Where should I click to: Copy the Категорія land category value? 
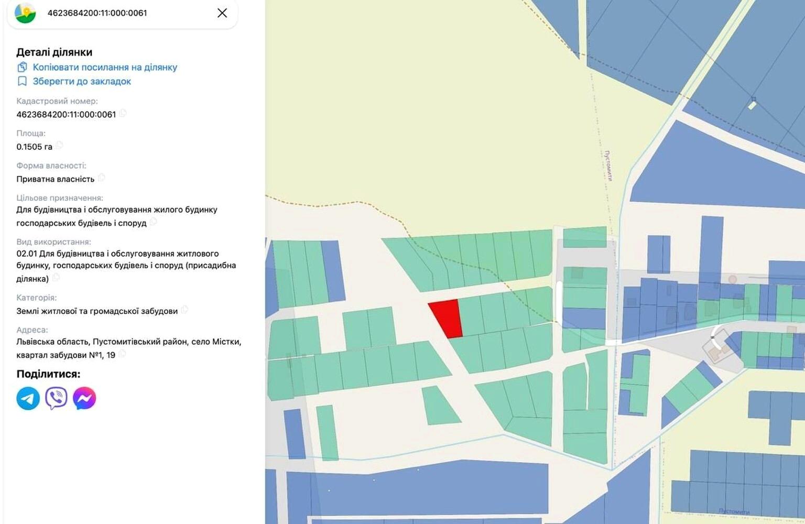pos(184,310)
